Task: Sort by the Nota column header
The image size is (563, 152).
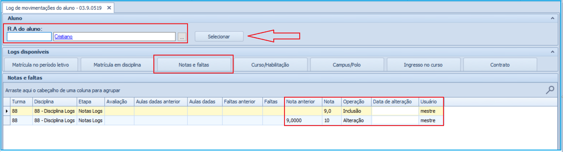Action: [332, 102]
